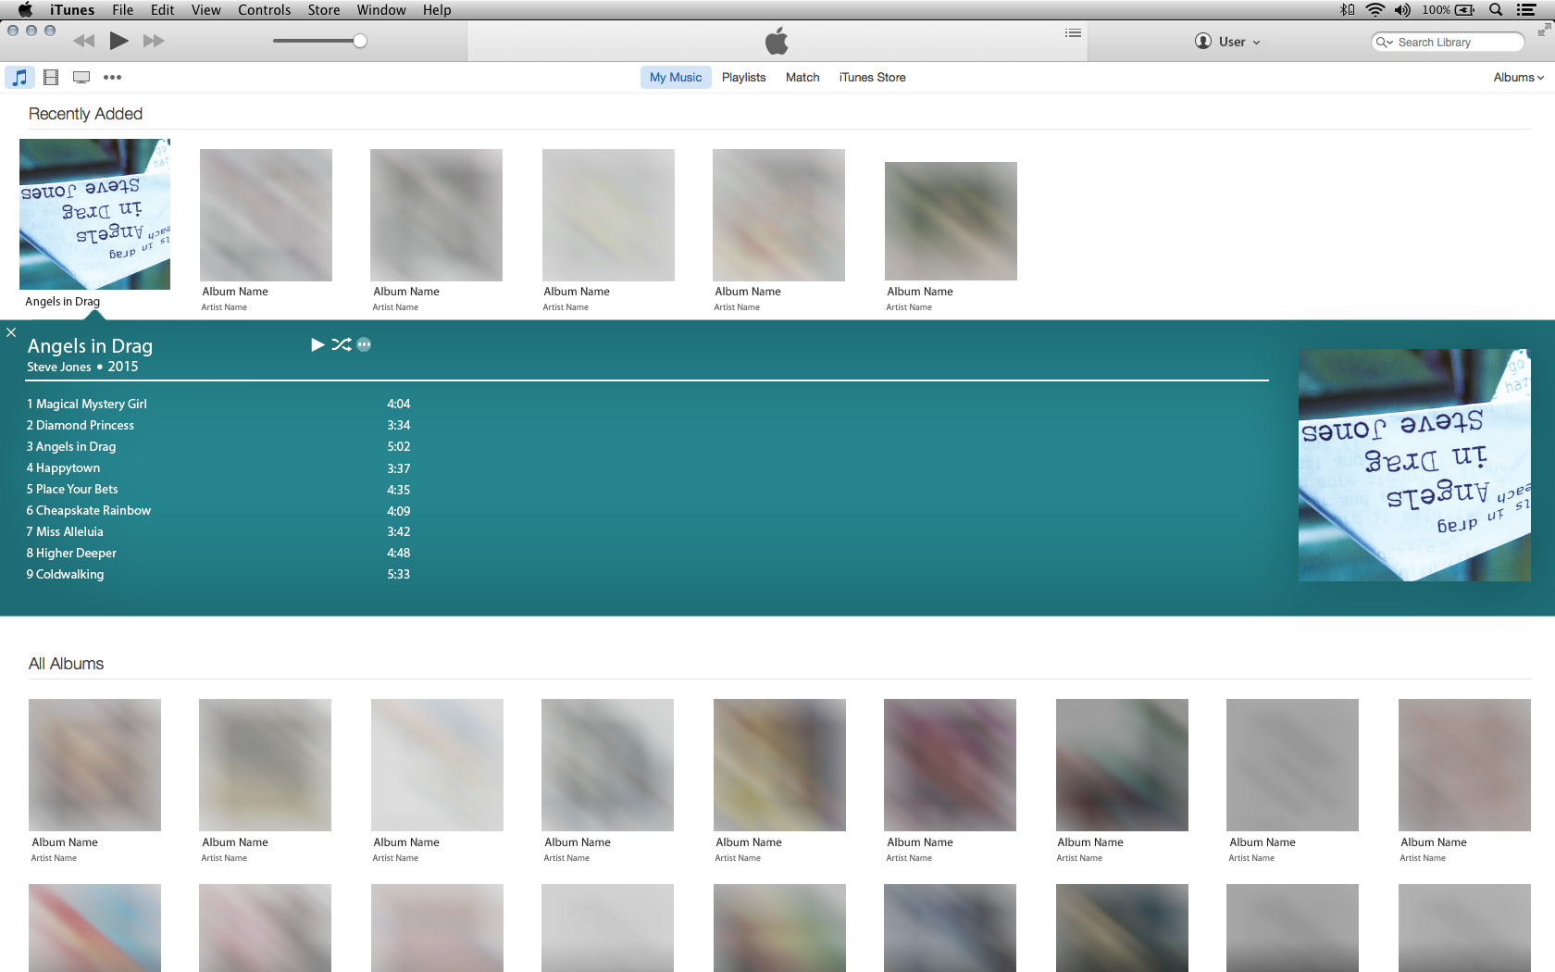Play the Angels in Drag album

(x=317, y=344)
